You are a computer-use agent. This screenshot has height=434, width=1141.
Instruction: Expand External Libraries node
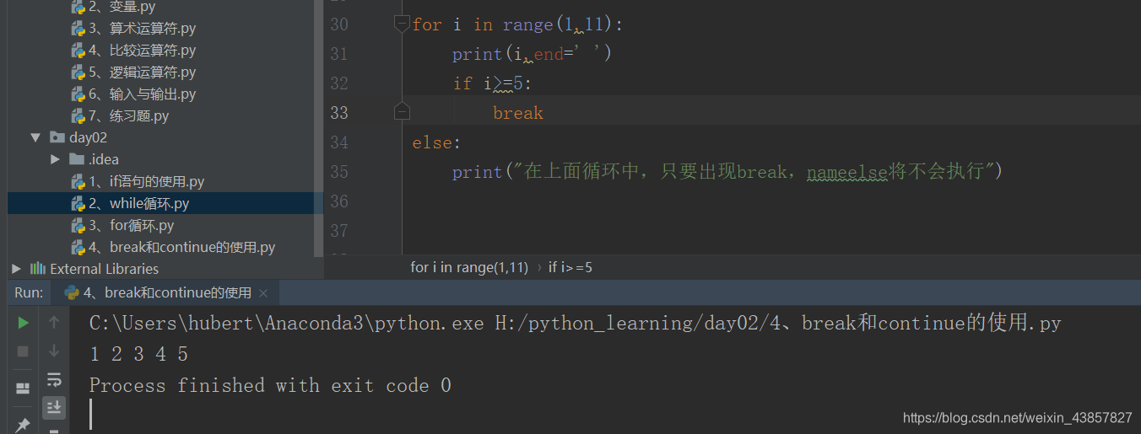tap(16, 269)
